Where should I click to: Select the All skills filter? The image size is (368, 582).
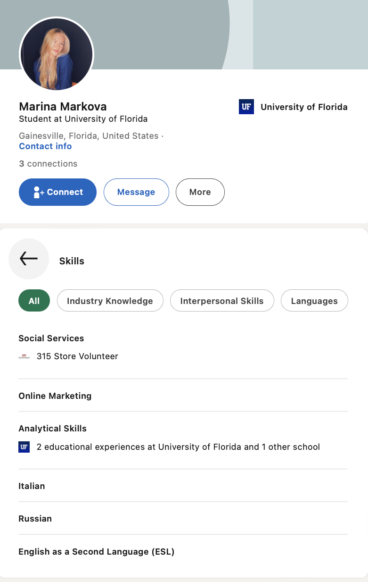(x=34, y=301)
